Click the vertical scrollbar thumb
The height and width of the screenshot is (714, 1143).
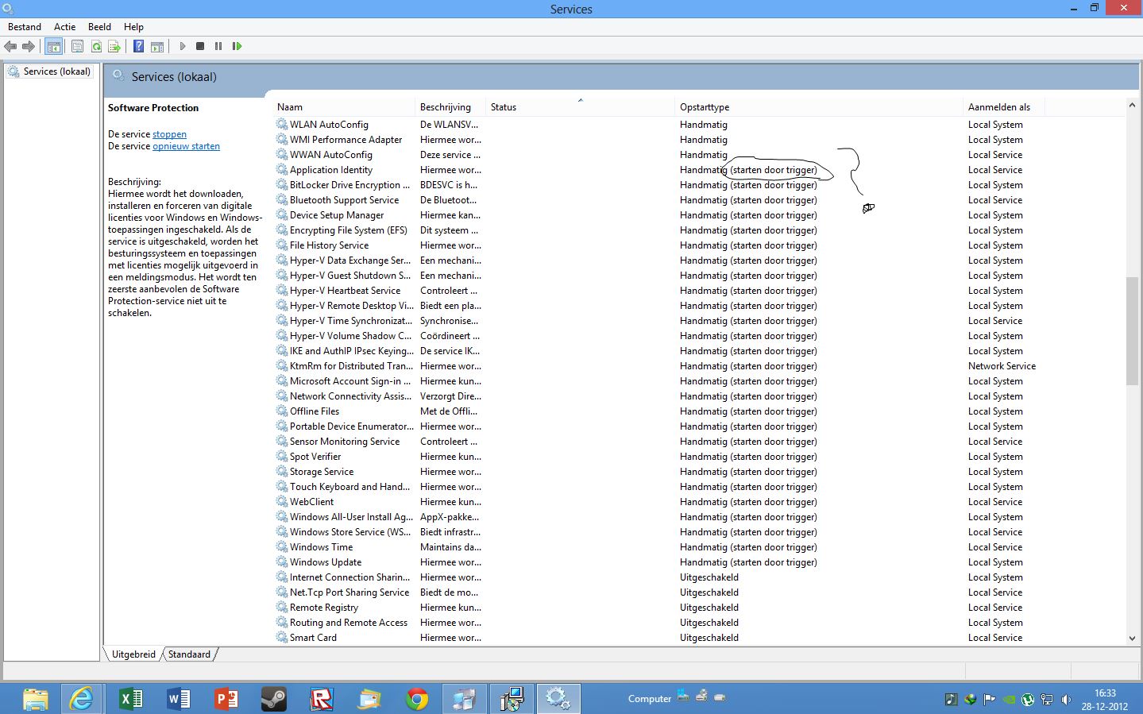[x=1132, y=332]
